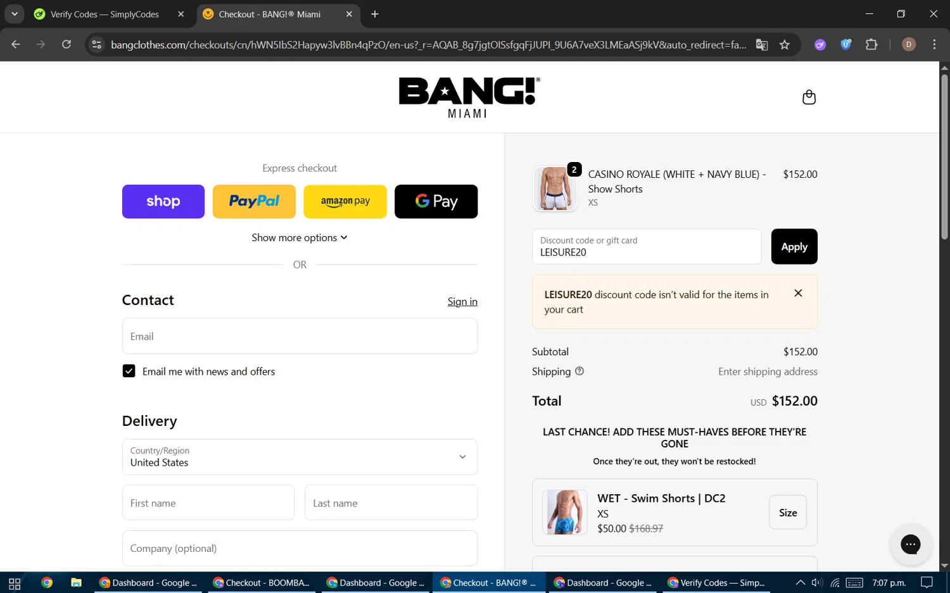Focus the First name field
950x593 pixels.
[208, 502]
